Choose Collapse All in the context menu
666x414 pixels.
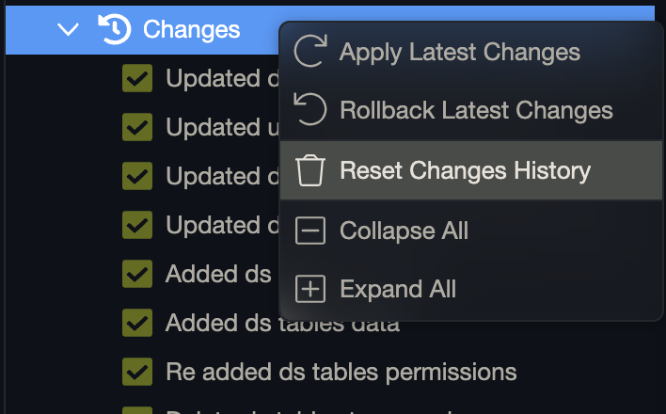[x=404, y=230]
